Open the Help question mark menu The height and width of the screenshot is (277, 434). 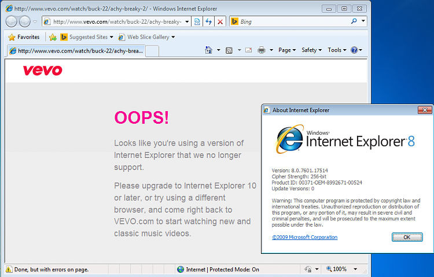[356, 50]
